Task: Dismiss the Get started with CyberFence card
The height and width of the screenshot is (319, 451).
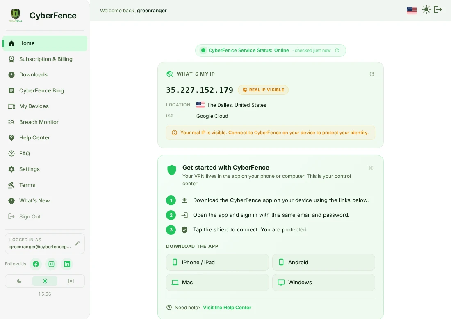Action: [371, 168]
